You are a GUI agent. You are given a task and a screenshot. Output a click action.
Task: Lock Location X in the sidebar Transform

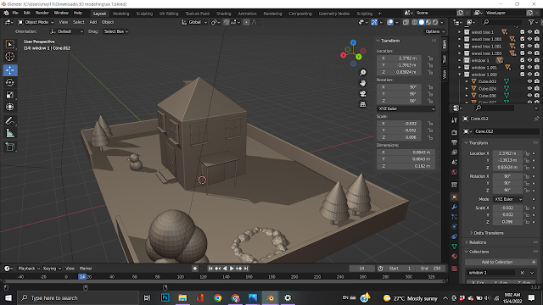pyautogui.click(x=430, y=58)
